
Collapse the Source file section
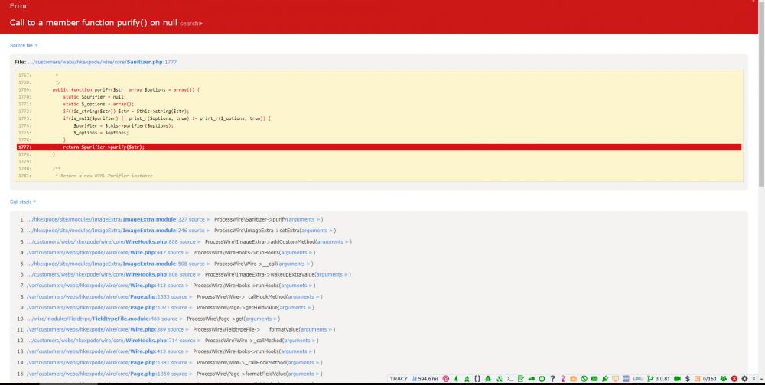(24, 45)
